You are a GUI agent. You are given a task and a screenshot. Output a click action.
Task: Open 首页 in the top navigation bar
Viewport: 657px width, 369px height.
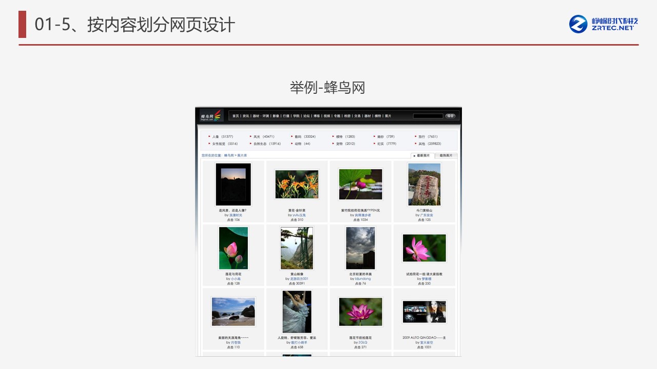[236, 116]
